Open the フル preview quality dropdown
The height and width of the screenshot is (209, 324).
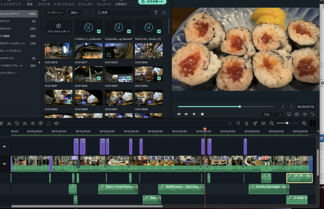272,114
